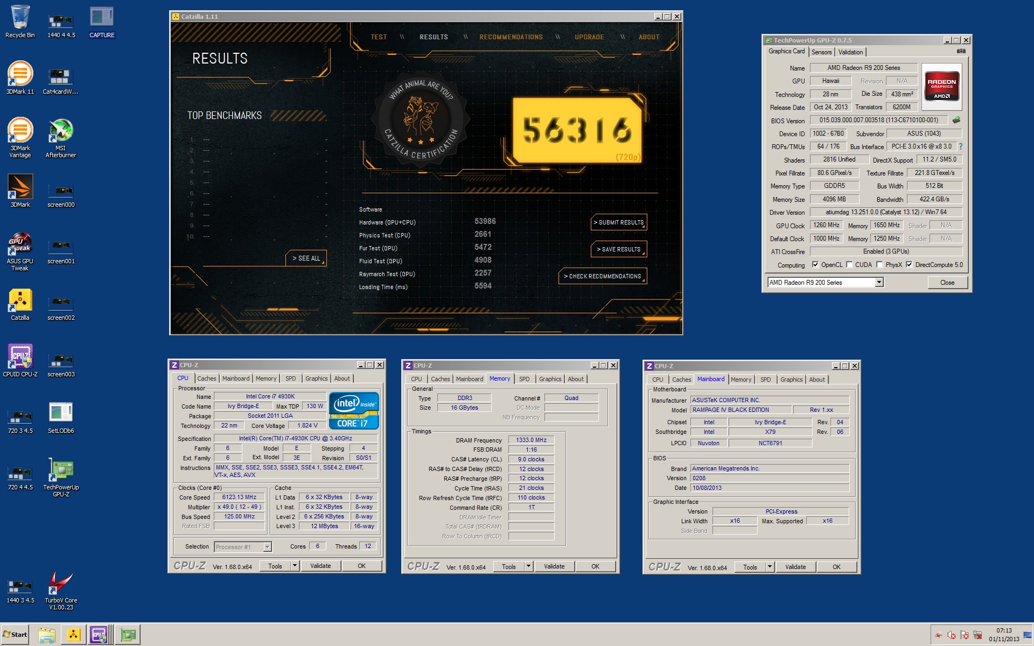Open the RECOMMENDATIONS menu in Catzilla
The height and width of the screenshot is (646, 1034).
(x=511, y=37)
